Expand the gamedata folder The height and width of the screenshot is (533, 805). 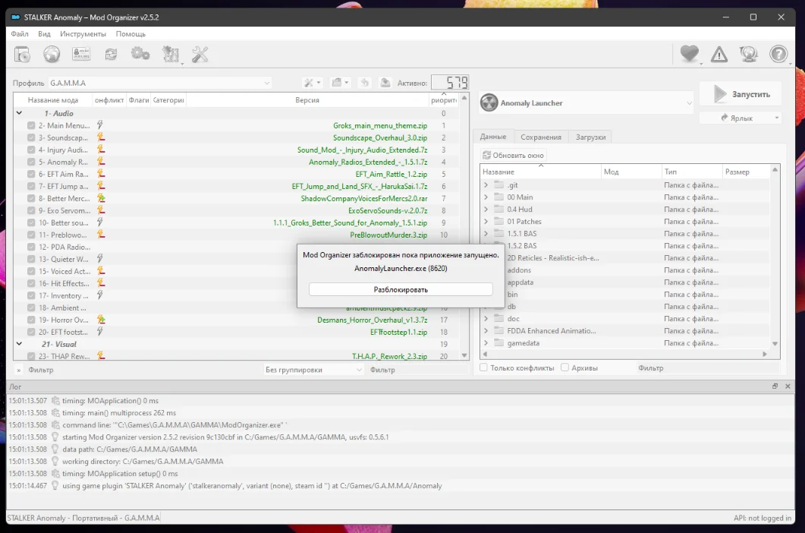tap(486, 343)
